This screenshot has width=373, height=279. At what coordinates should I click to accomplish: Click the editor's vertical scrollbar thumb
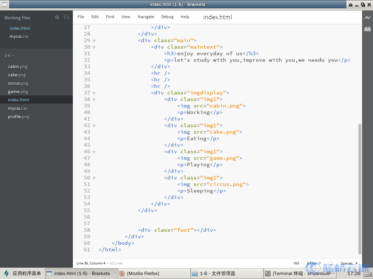tap(360, 189)
